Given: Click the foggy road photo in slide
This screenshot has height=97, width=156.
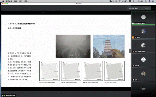Looking at the screenshot, I should [x=73, y=46].
